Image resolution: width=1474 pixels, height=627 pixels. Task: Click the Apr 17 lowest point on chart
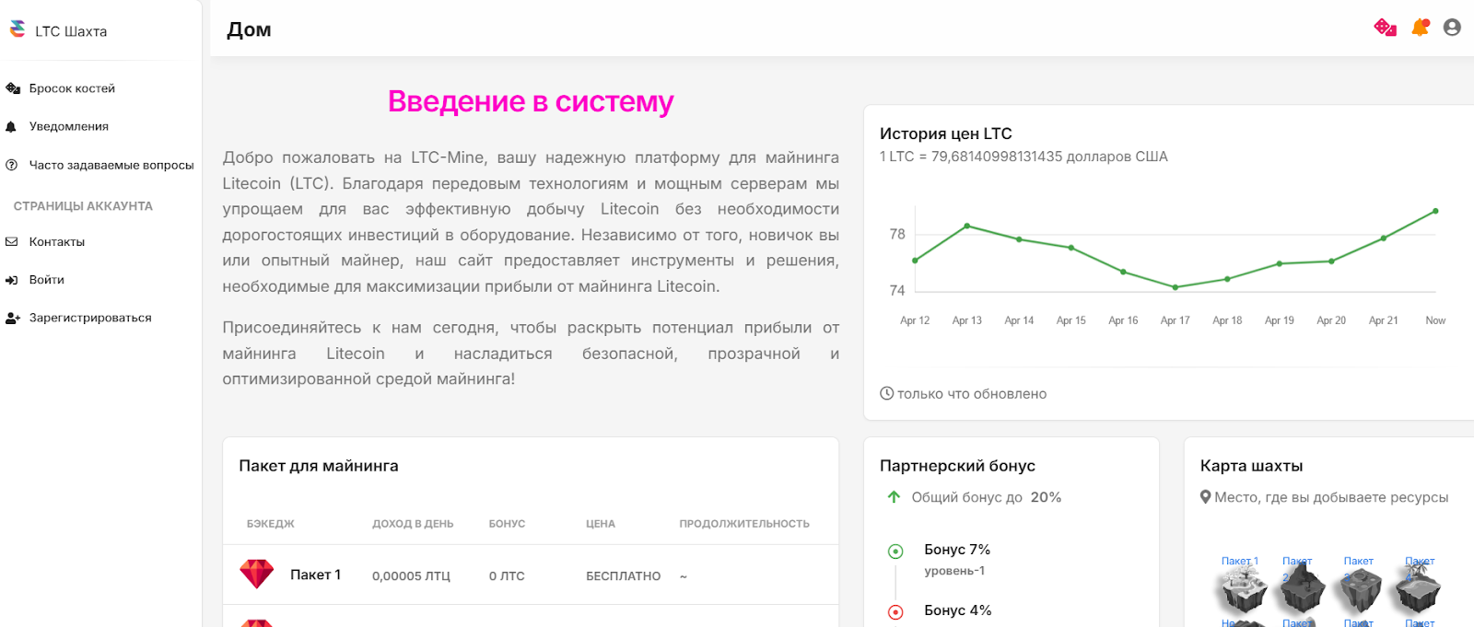tap(1176, 287)
